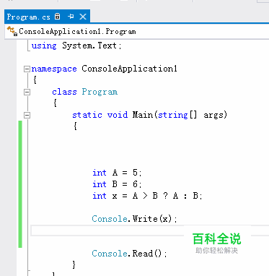Image resolution: width=269 pixels, height=276 pixels.
Task: Click 'using' keyword on System.Text line
Action: 44,46
